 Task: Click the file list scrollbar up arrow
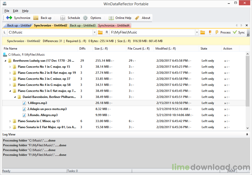[247, 54]
